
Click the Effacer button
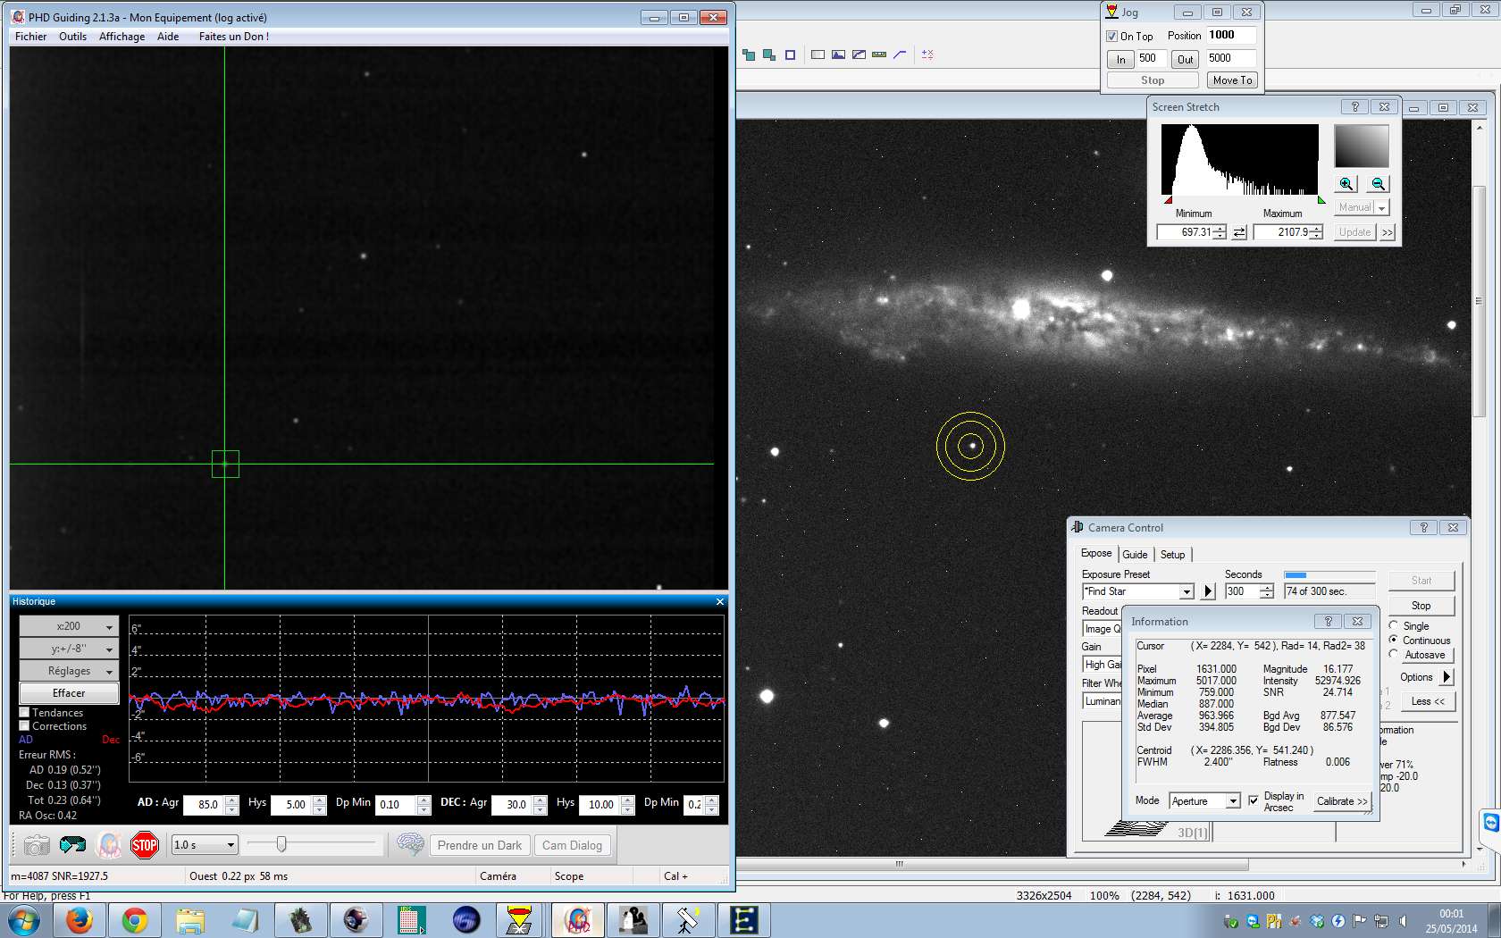coord(69,693)
